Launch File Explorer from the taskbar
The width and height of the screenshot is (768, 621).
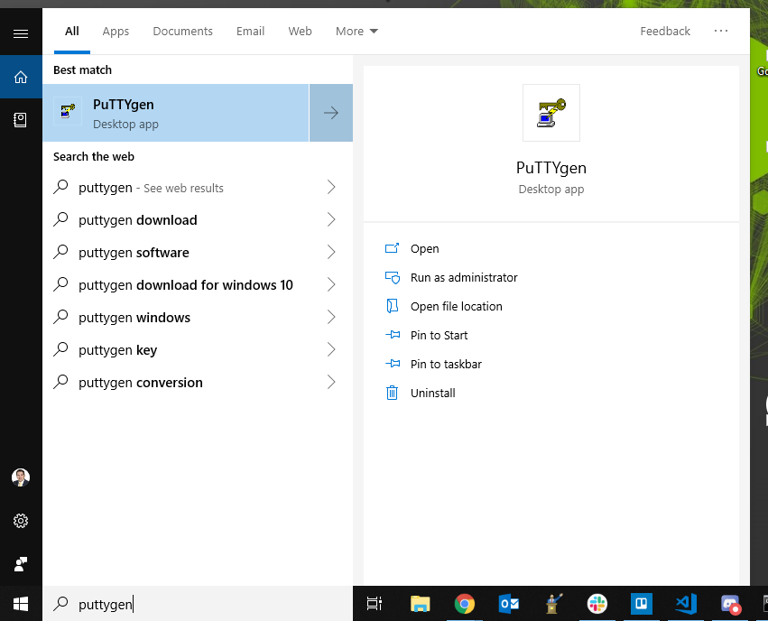[420, 604]
